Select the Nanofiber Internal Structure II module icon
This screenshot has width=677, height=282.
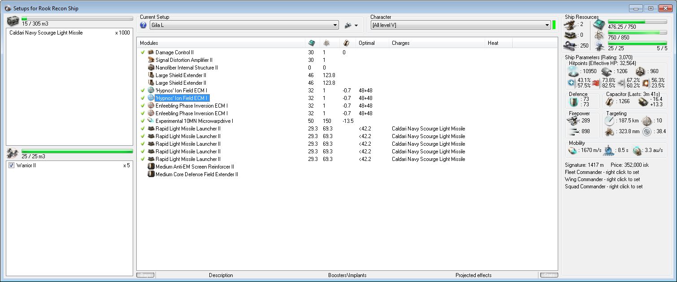[151, 68]
